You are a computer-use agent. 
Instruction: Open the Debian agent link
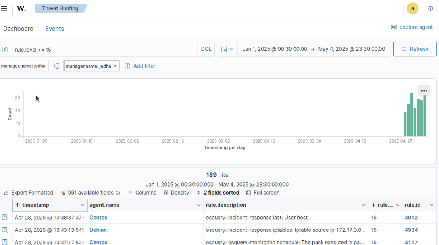[98, 230]
